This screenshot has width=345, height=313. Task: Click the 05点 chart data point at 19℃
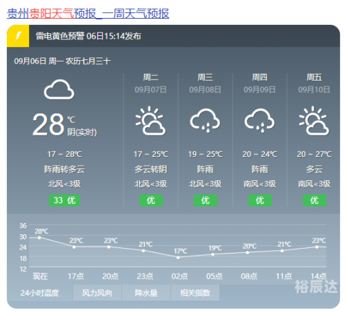pyautogui.click(x=213, y=254)
